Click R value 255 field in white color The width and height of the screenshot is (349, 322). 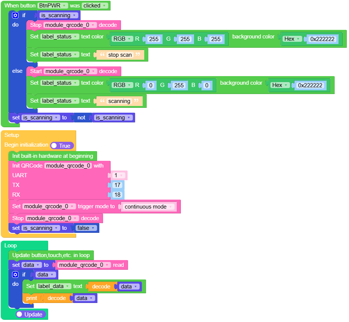tap(154, 39)
